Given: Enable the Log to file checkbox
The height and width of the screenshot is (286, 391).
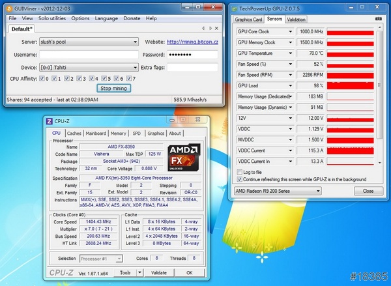Looking at the screenshot, I should (x=239, y=172).
